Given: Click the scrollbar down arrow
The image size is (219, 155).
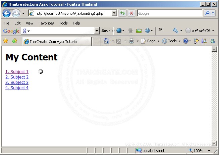Looking at the screenshot, I should tap(214, 143).
